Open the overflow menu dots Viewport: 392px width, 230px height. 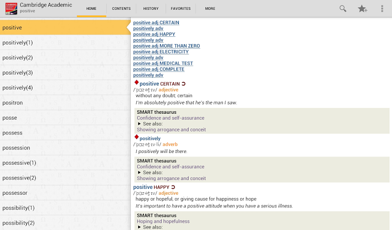click(382, 9)
